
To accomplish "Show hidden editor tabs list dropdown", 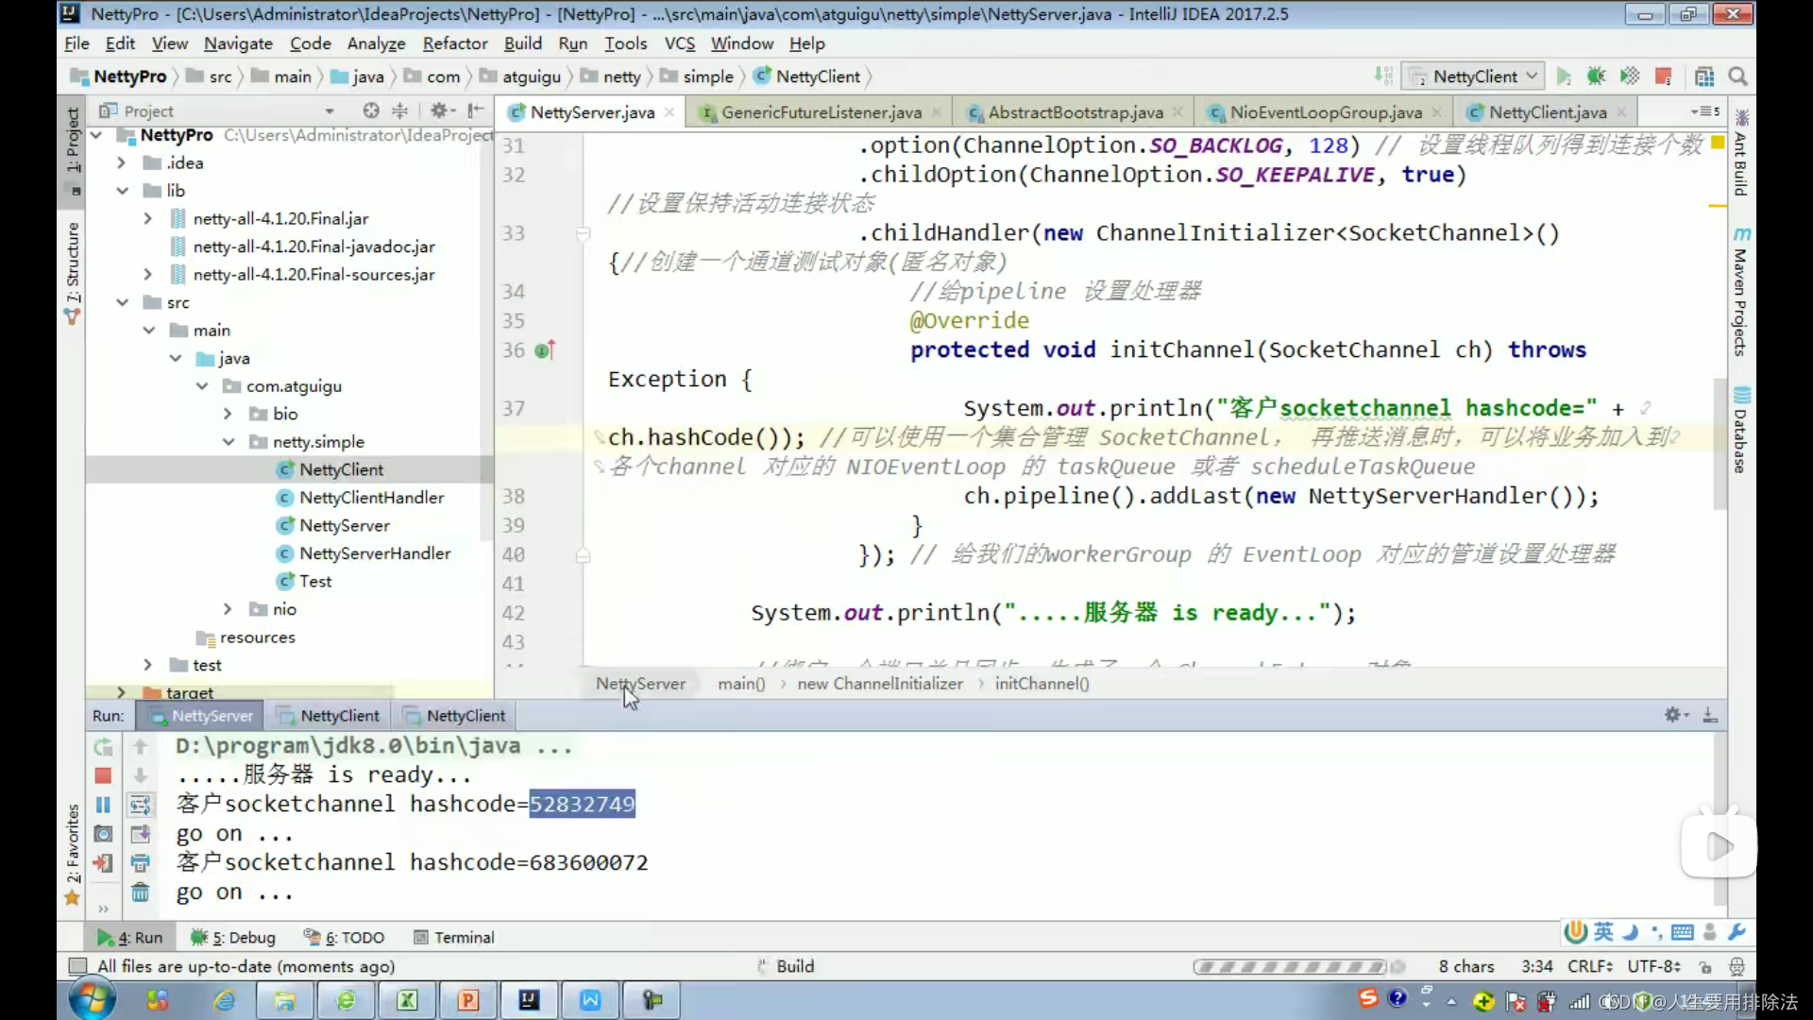I will [x=1705, y=111].
